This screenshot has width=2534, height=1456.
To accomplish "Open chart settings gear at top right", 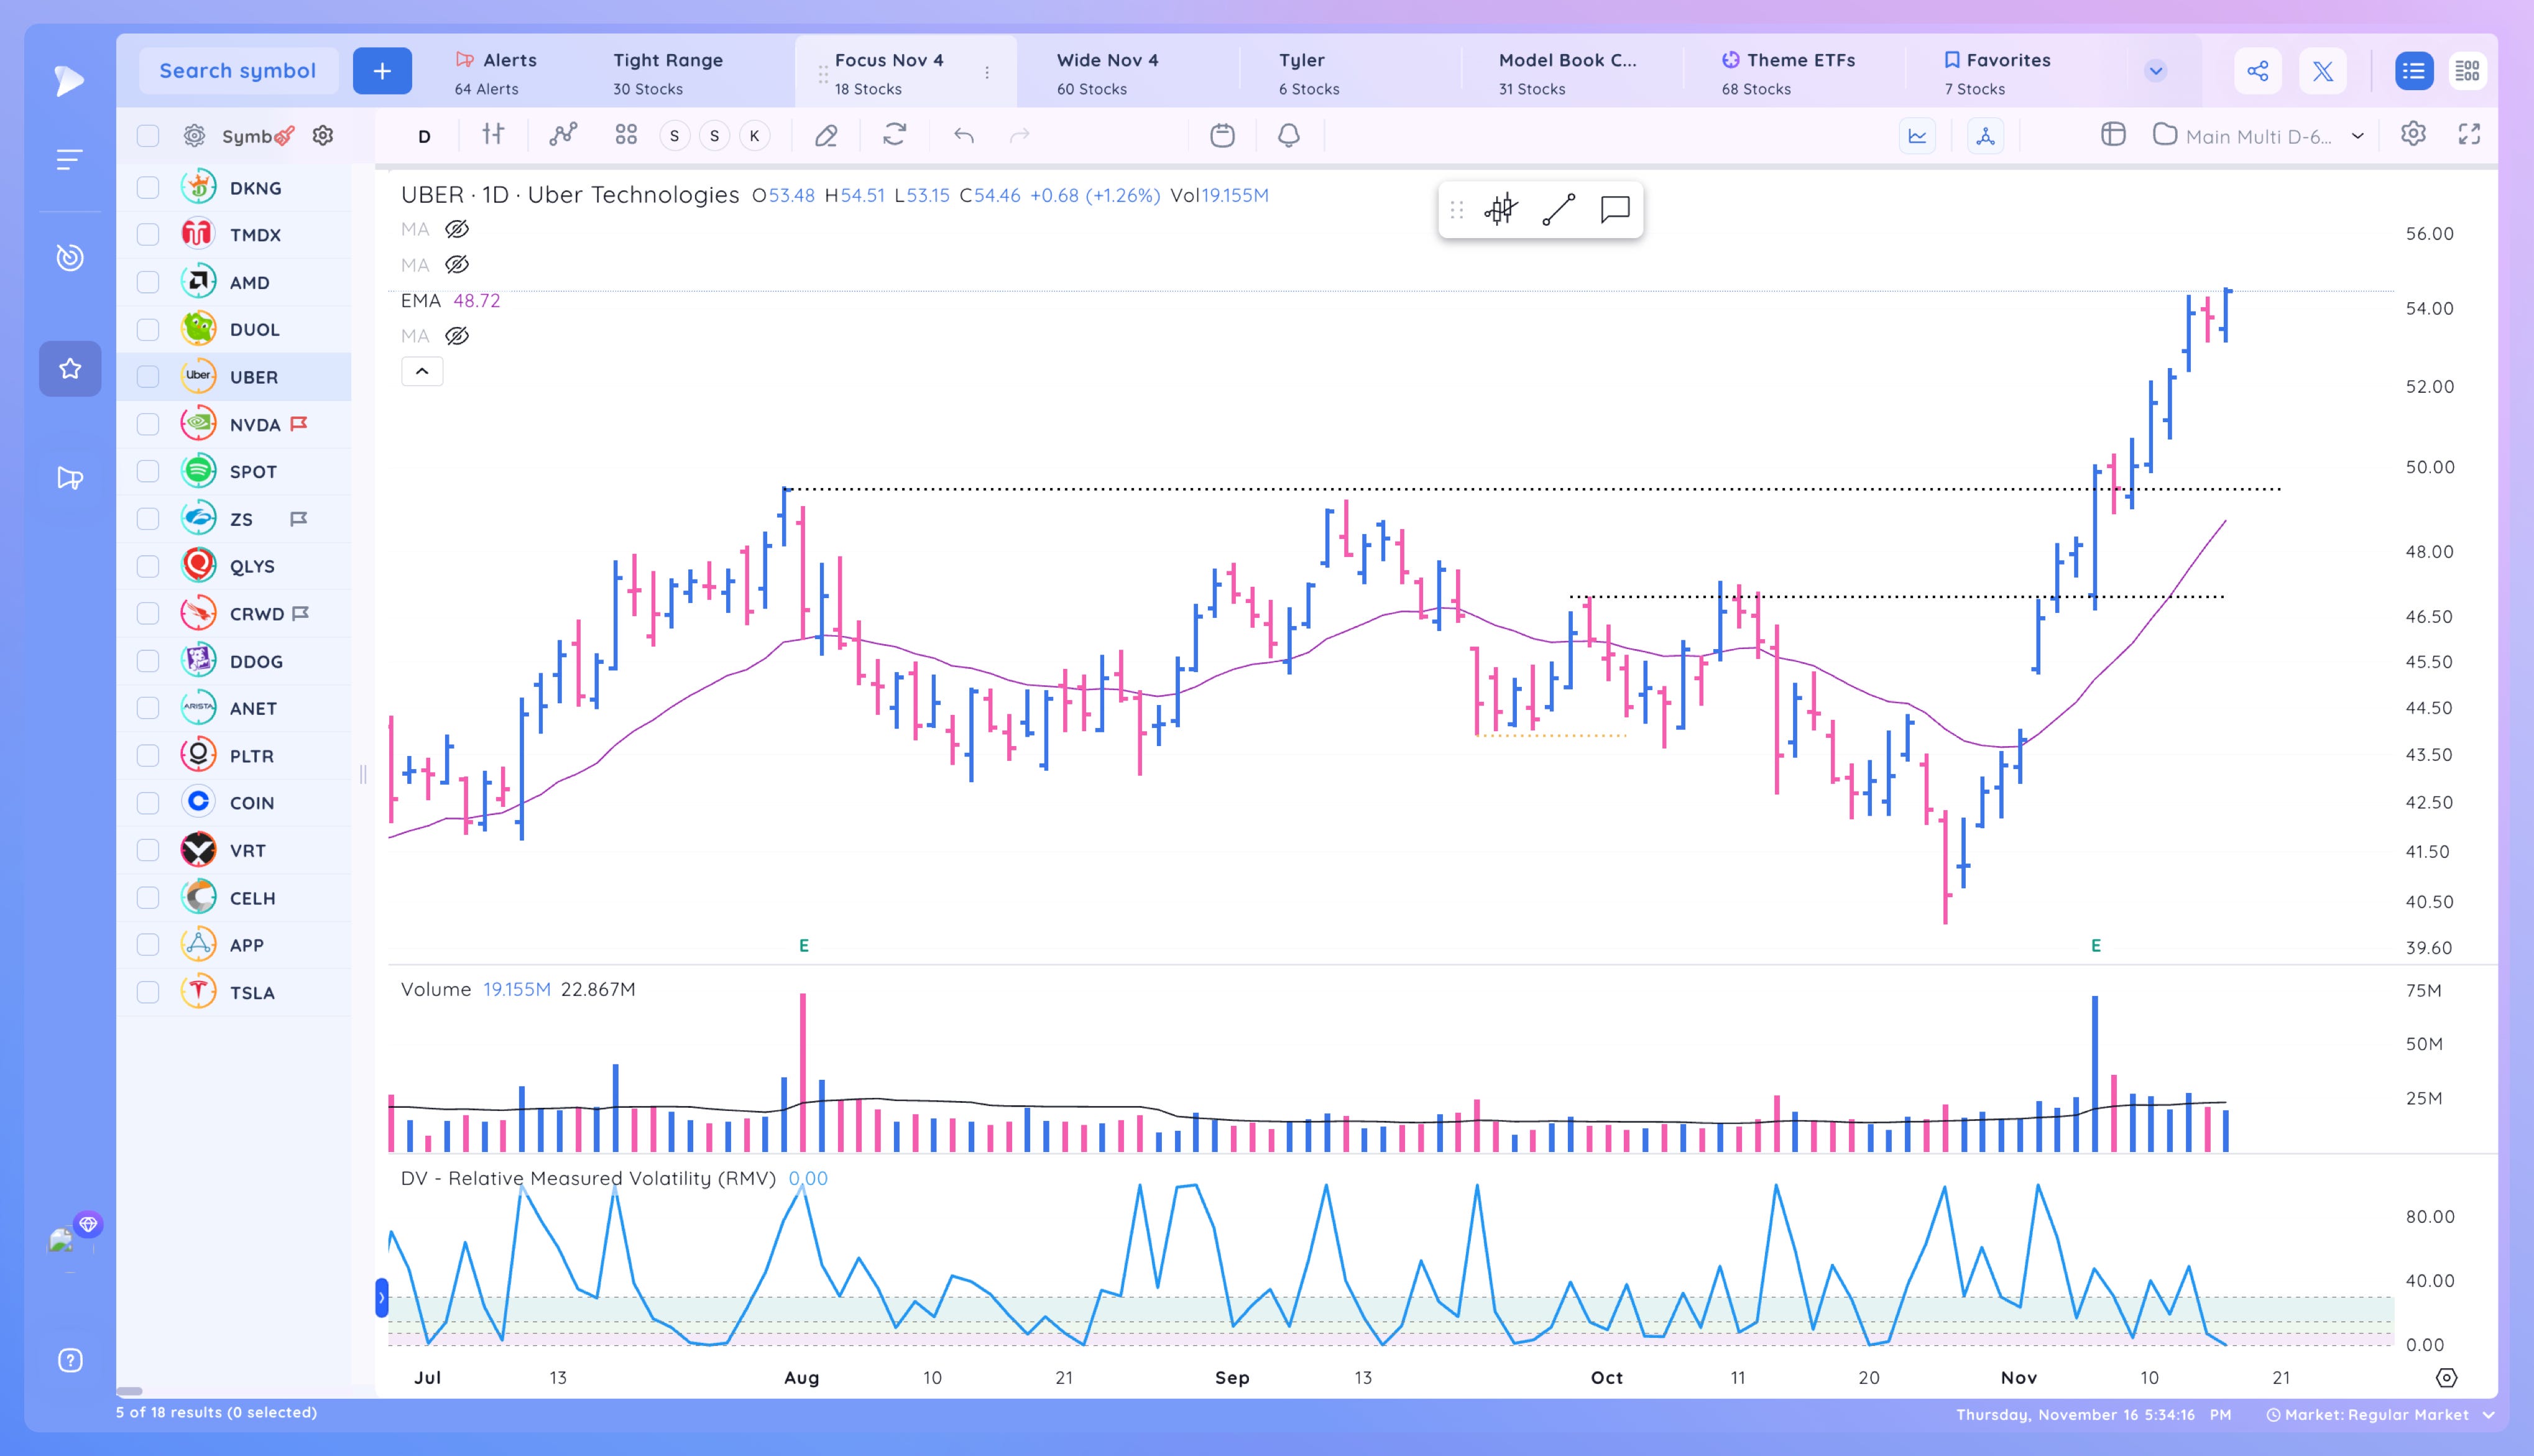I will click(2413, 134).
